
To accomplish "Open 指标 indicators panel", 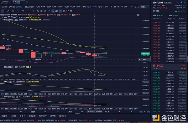I will (5, 7).
